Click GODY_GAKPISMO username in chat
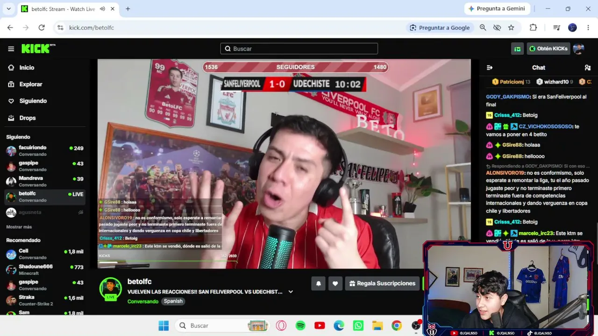 point(508,97)
